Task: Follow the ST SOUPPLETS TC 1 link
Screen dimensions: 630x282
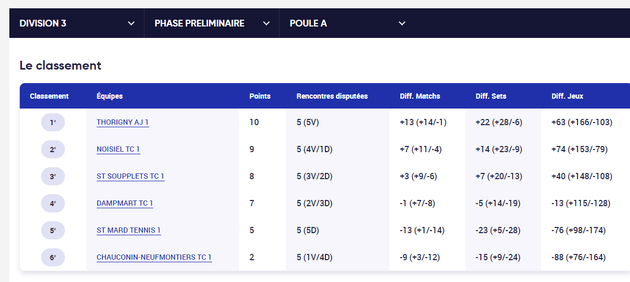Action: pyautogui.click(x=130, y=177)
